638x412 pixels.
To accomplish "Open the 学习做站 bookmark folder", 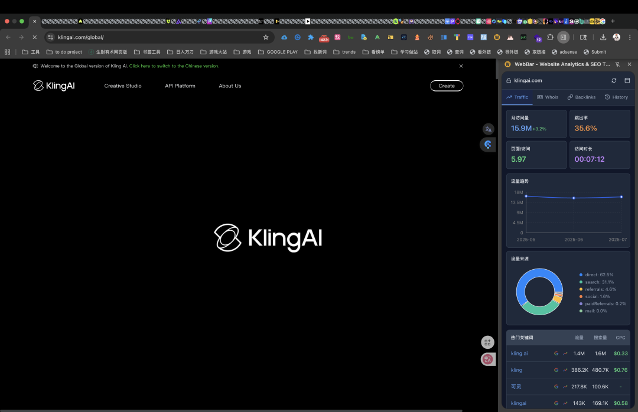I will [405, 52].
